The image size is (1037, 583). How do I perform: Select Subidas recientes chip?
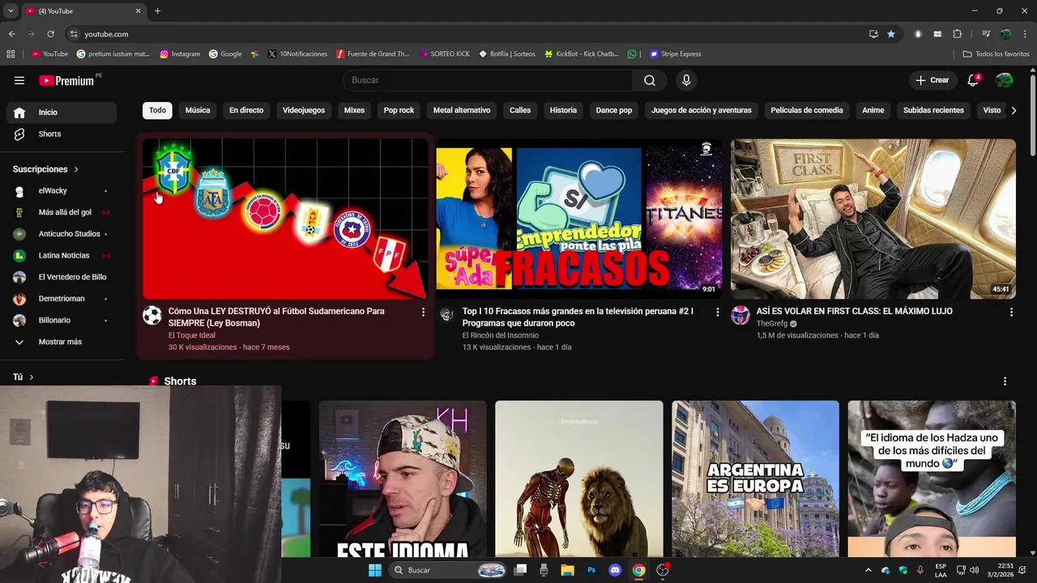pyautogui.click(x=933, y=110)
